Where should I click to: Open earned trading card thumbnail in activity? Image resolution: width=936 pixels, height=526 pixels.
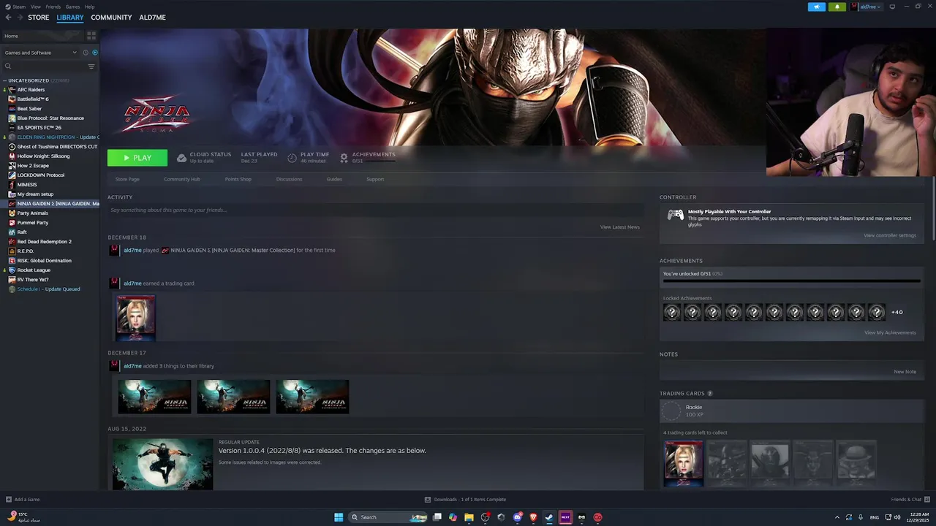(136, 318)
